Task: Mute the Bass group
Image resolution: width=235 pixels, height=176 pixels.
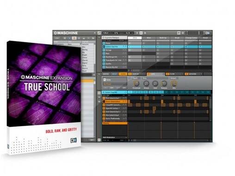Action: 124,54
